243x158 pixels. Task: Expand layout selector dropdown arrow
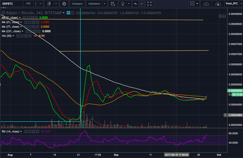(197, 3)
